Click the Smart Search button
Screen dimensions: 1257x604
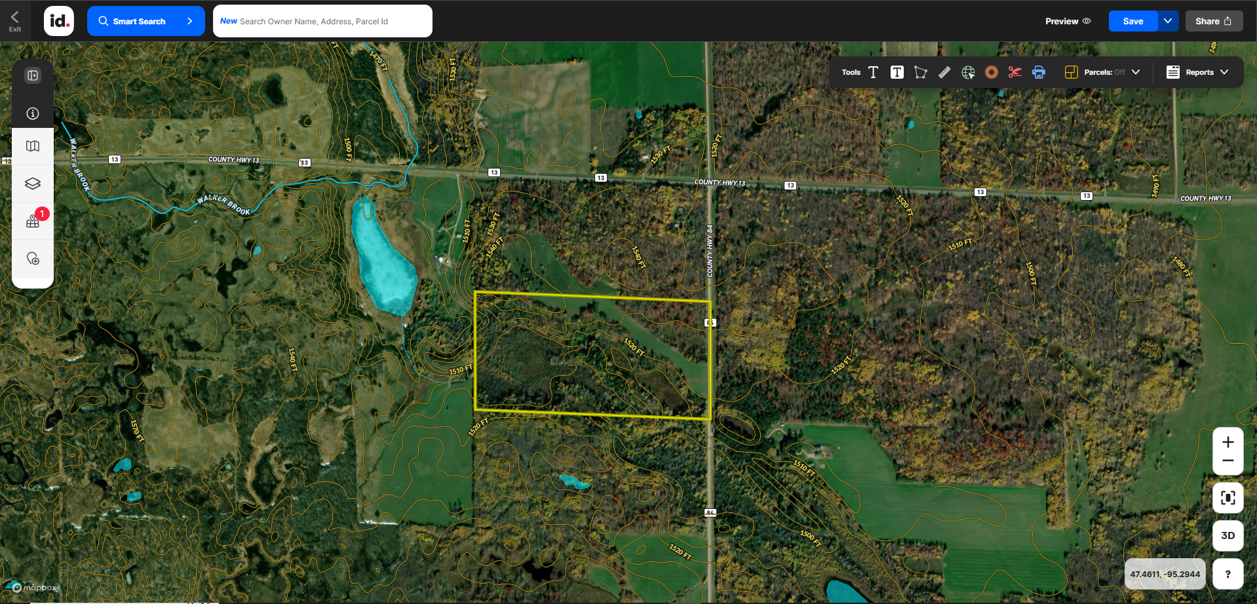(145, 21)
